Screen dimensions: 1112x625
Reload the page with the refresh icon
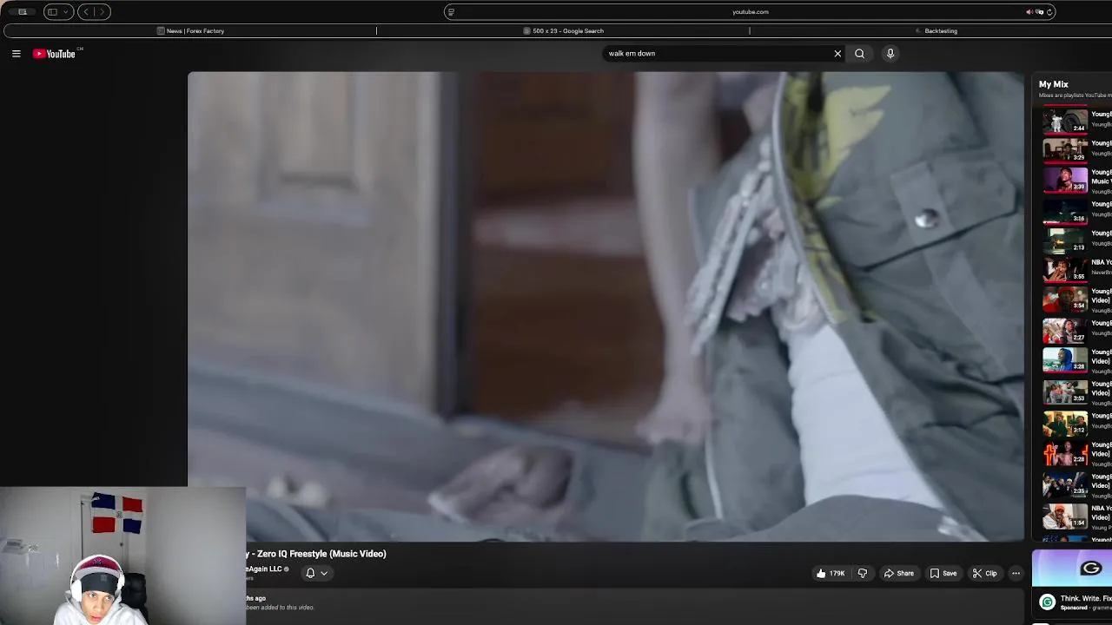pyautogui.click(x=1049, y=12)
